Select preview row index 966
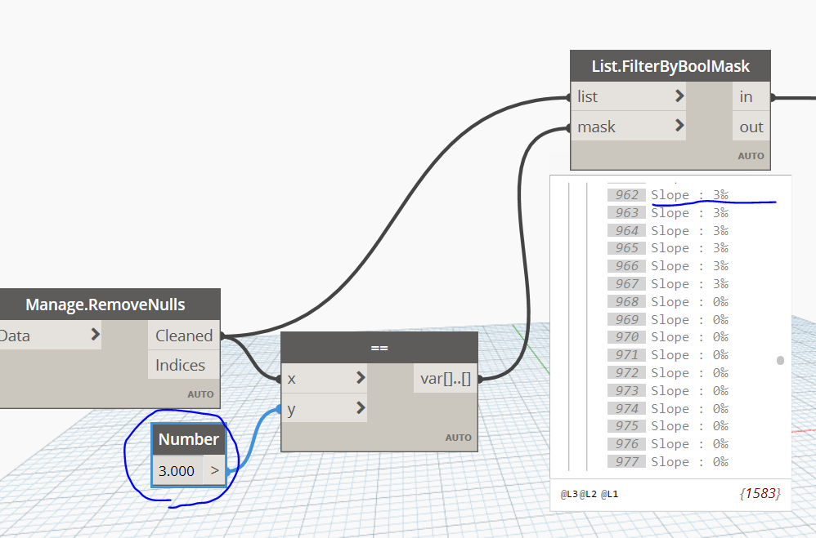The width and height of the screenshot is (816, 538). [626, 266]
